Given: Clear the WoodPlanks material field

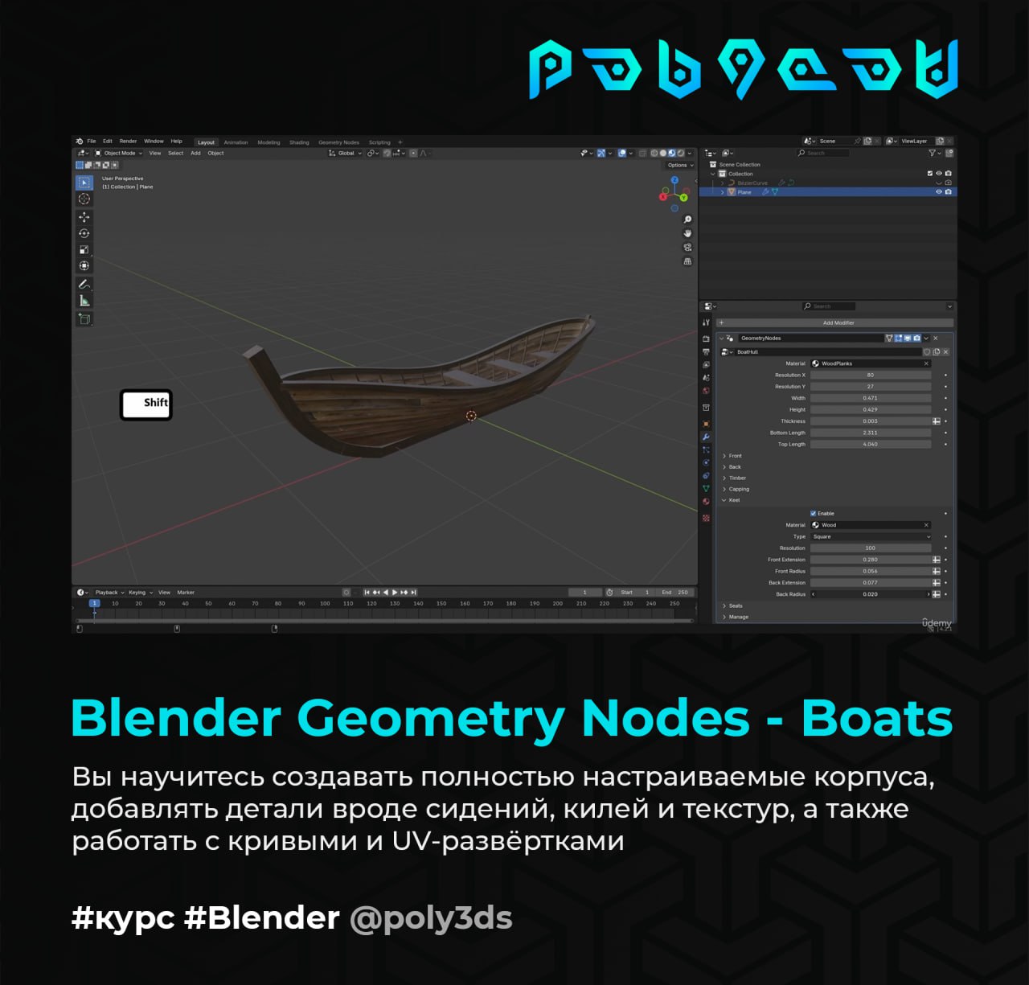Looking at the screenshot, I should click(x=926, y=363).
